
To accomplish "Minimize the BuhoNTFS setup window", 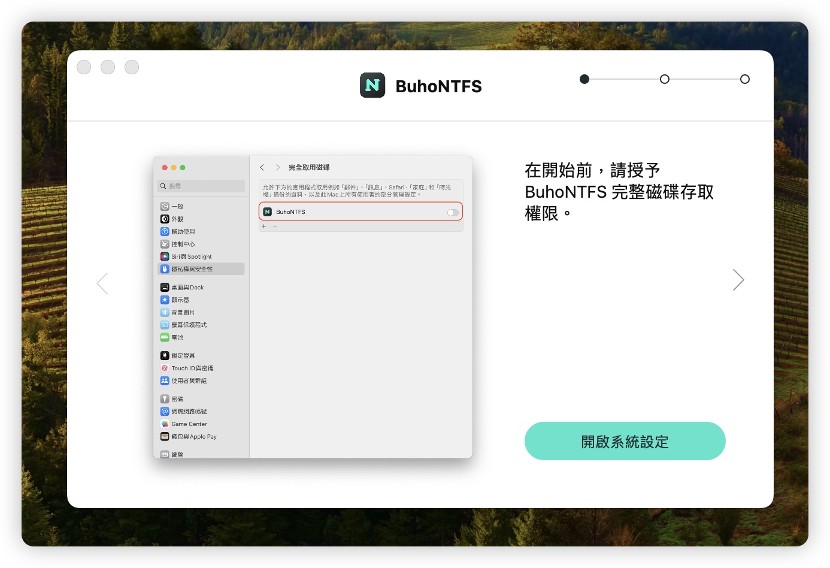I will (x=108, y=67).
